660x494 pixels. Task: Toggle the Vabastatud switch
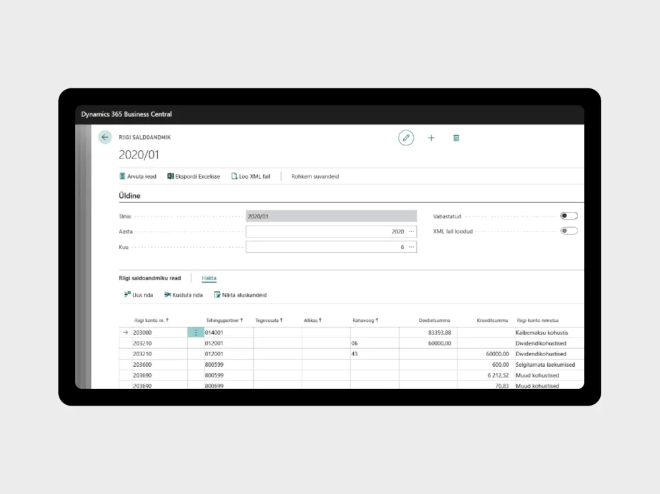coord(569,216)
